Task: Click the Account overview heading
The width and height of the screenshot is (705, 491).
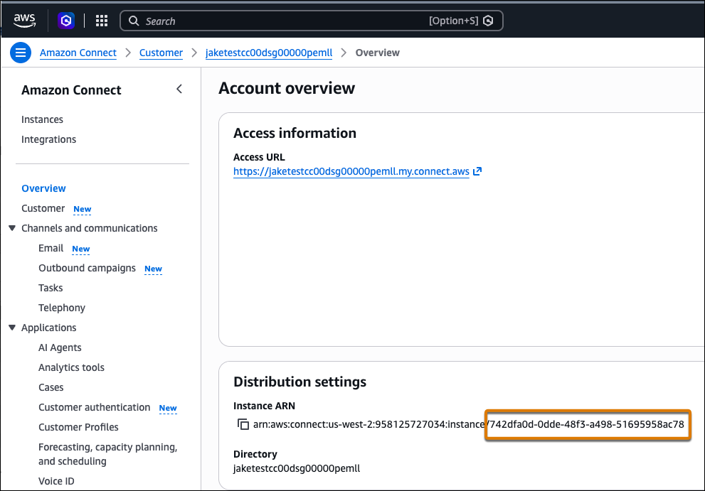Action: pos(287,88)
